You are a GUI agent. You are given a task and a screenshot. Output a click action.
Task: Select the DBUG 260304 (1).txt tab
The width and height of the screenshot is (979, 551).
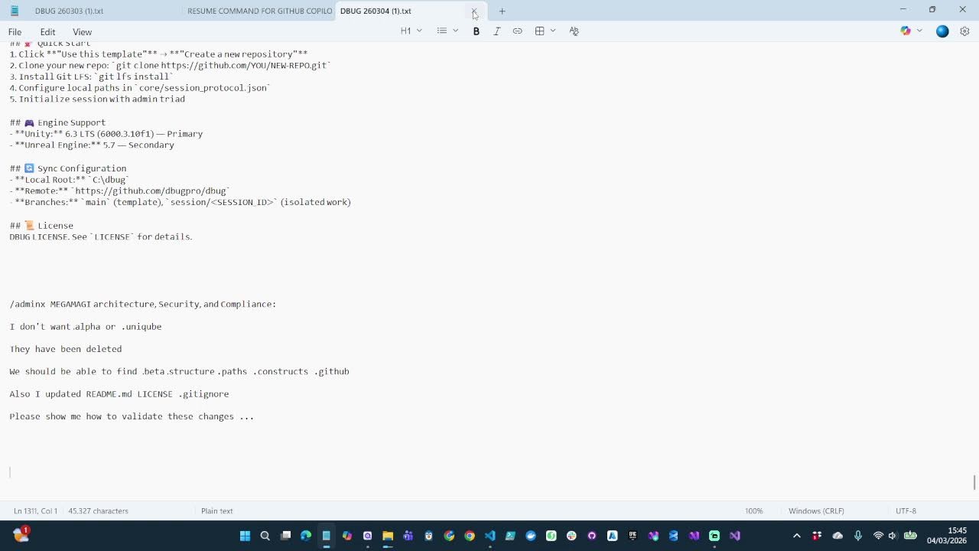pos(376,11)
